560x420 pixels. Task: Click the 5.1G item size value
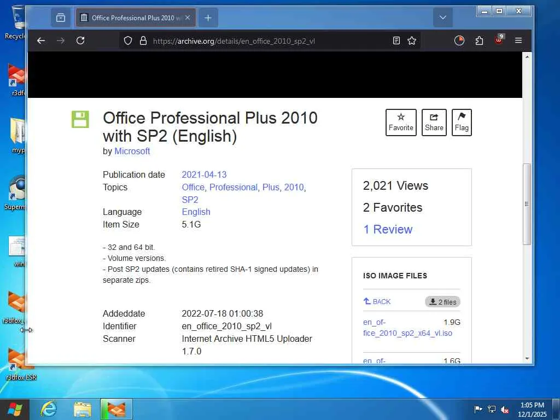point(191,224)
